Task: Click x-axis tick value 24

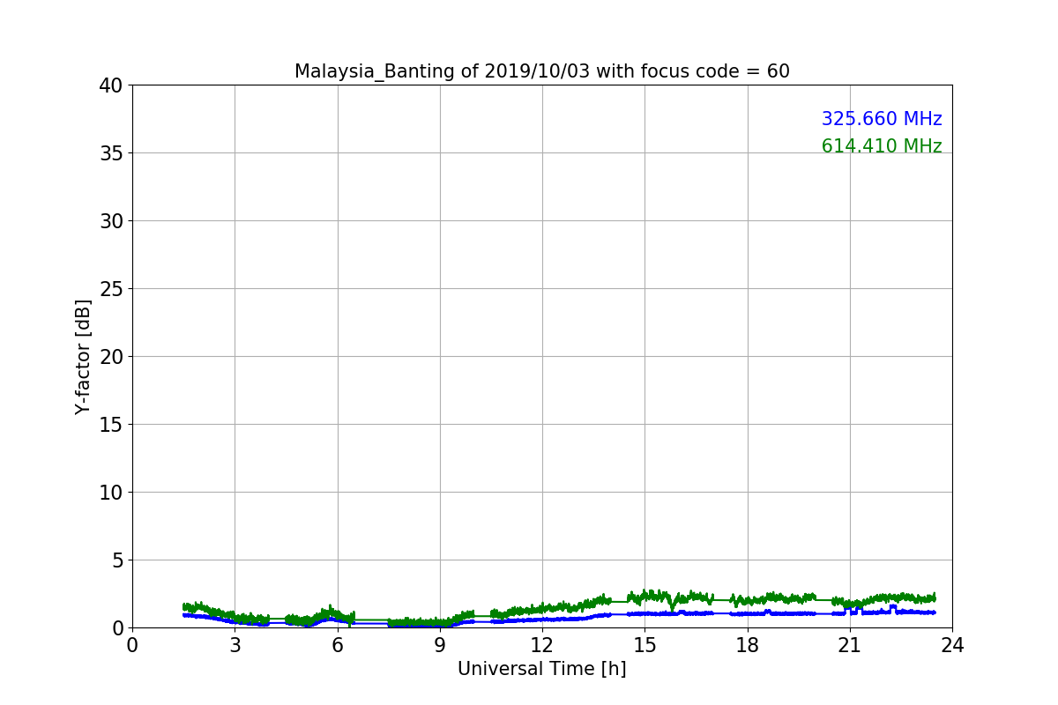Action: (952, 645)
